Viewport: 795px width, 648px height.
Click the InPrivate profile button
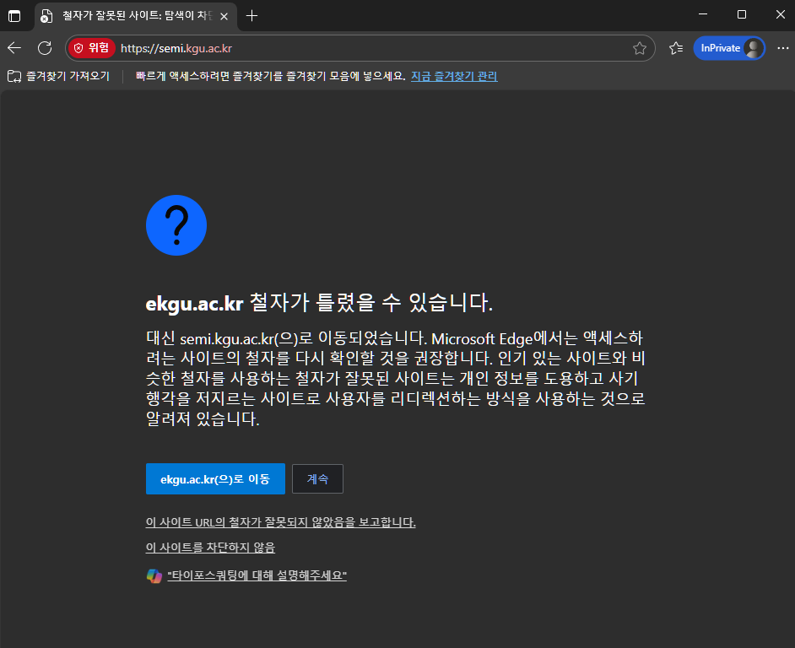729,48
